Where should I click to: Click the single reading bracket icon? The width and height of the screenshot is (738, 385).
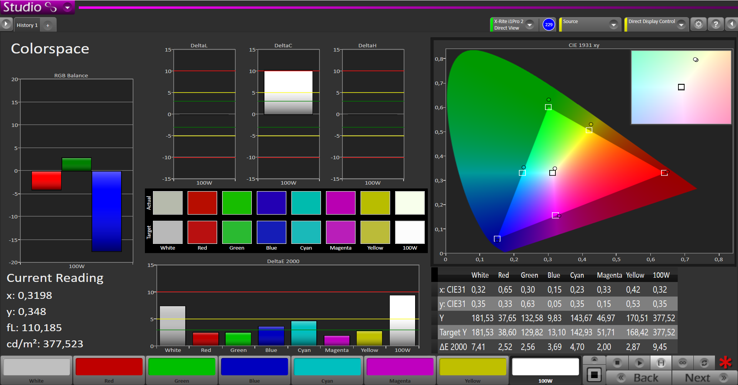tap(661, 363)
